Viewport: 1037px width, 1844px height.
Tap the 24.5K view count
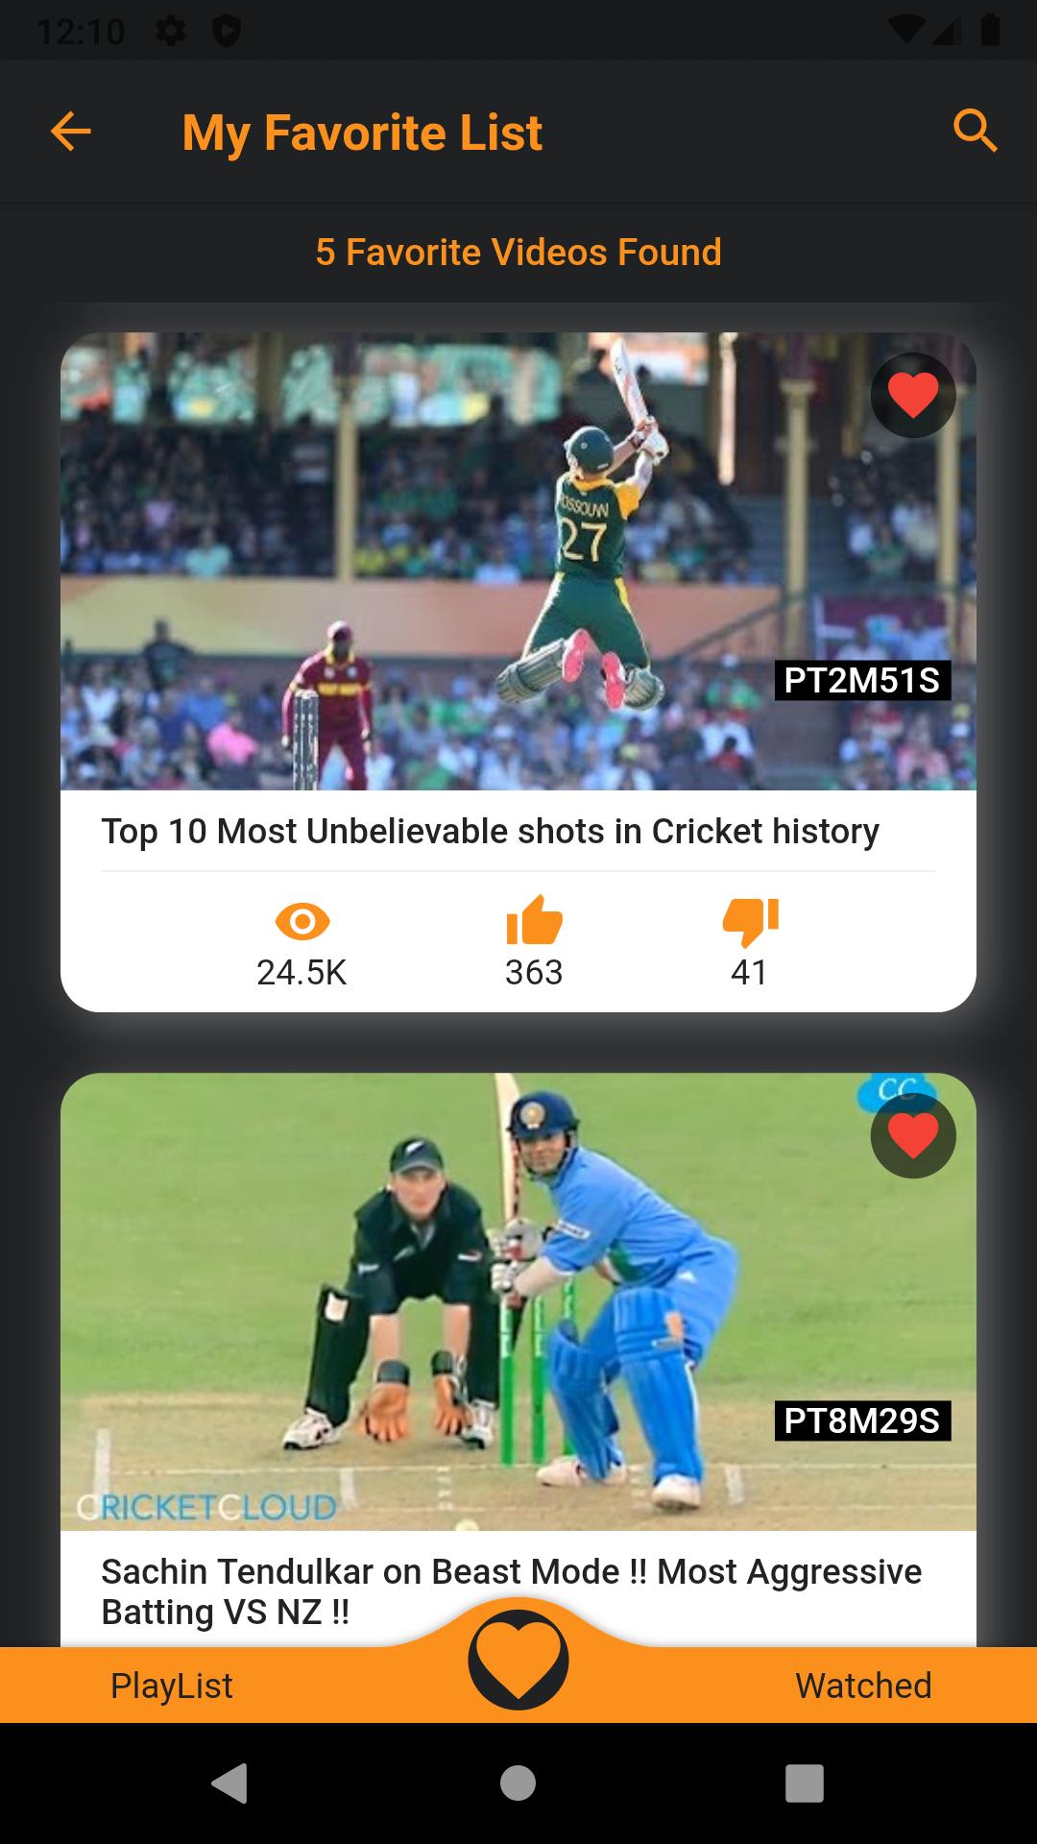pyautogui.click(x=301, y=972)
